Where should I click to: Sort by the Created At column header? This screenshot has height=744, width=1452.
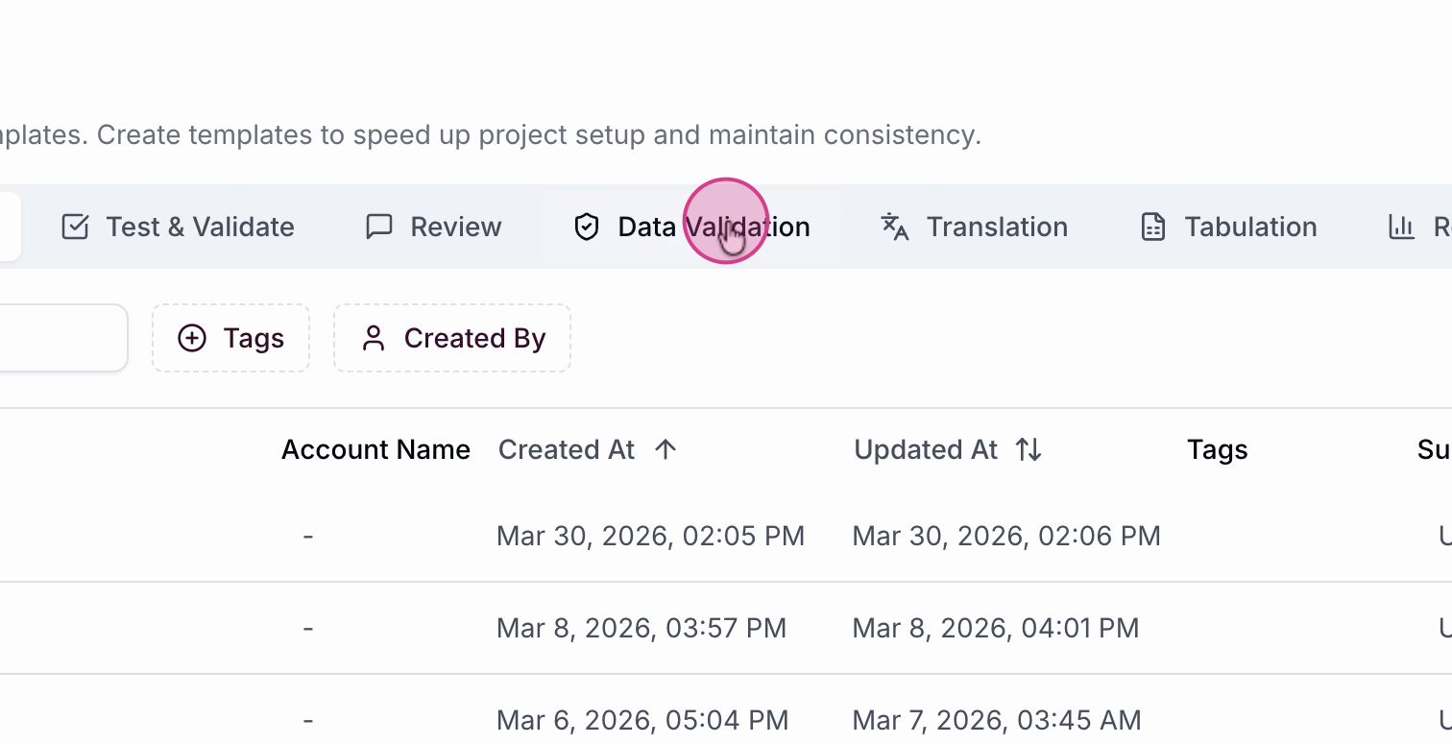[567, 449]
